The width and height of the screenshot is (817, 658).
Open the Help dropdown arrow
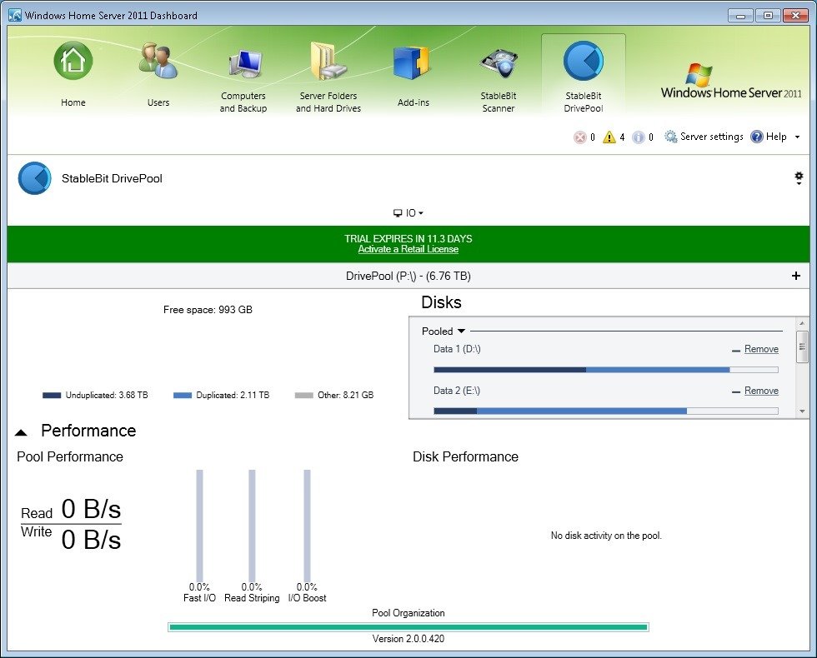797,137
